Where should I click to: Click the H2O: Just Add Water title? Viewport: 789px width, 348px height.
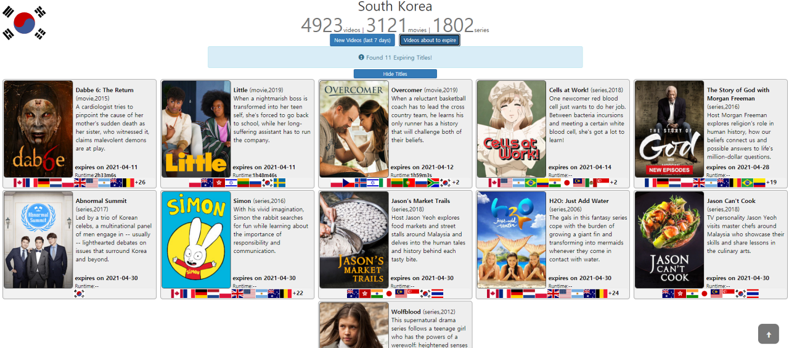[579, 201]
